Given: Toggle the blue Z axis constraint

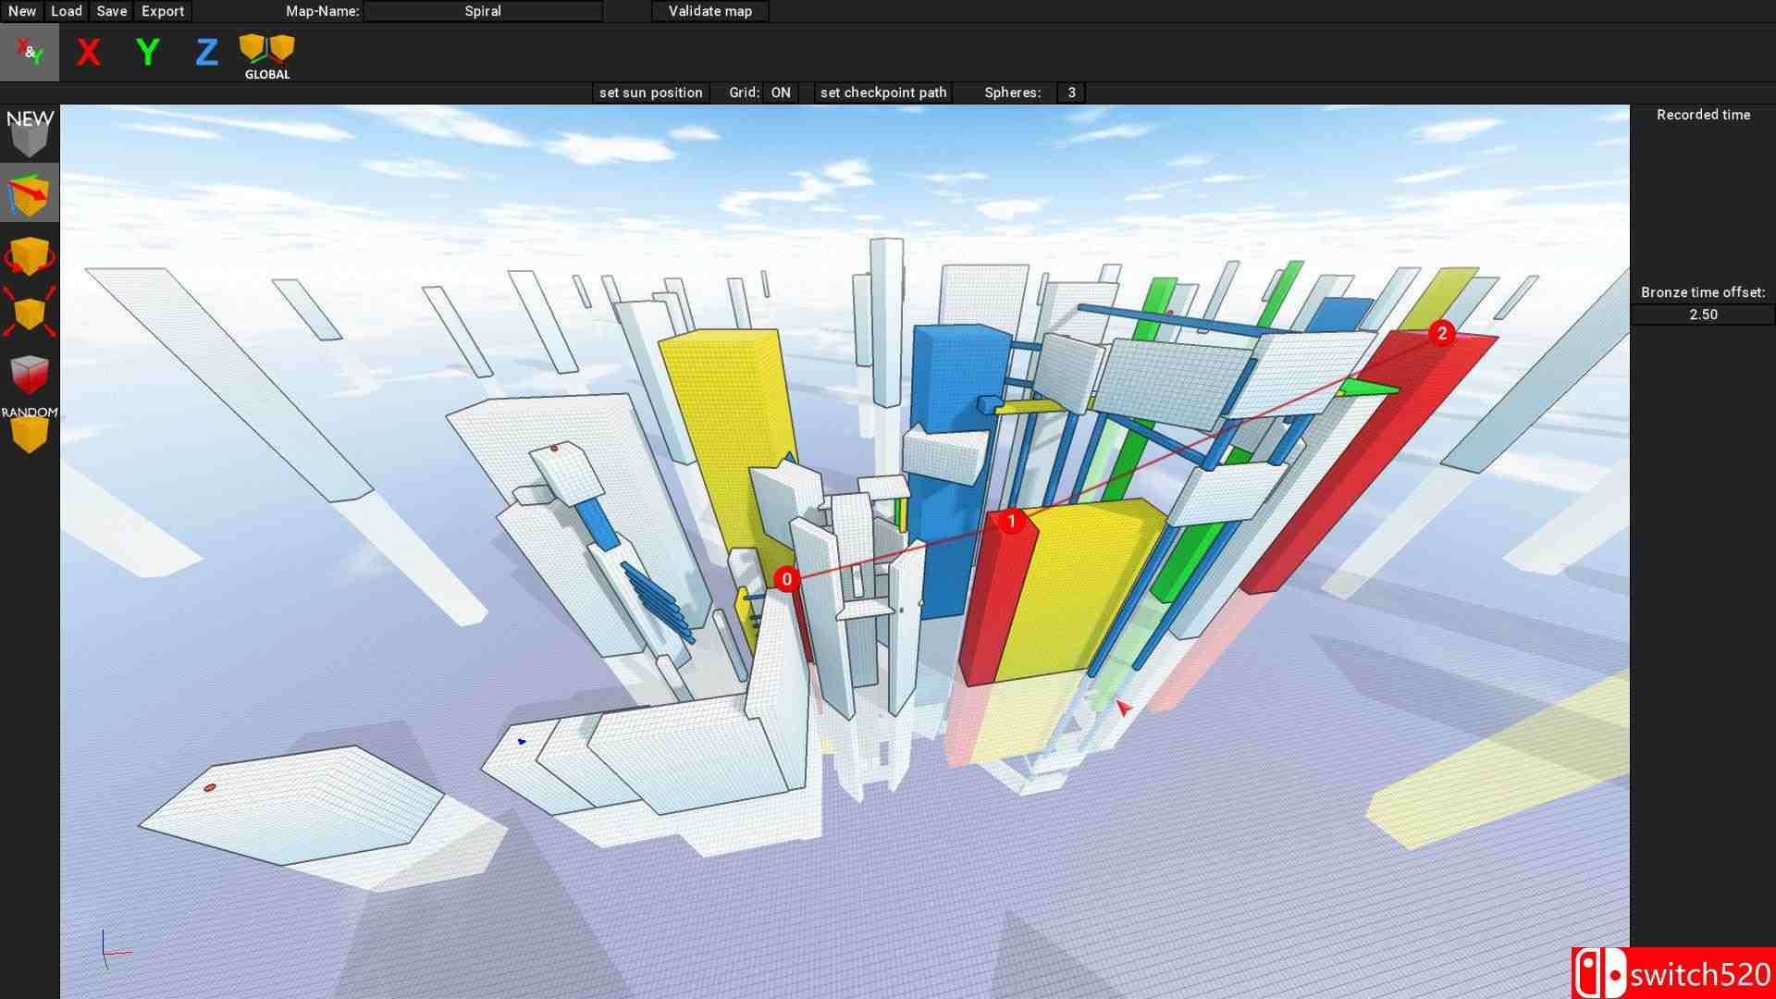Looking at the screenshot, I should tap(207, 53).
